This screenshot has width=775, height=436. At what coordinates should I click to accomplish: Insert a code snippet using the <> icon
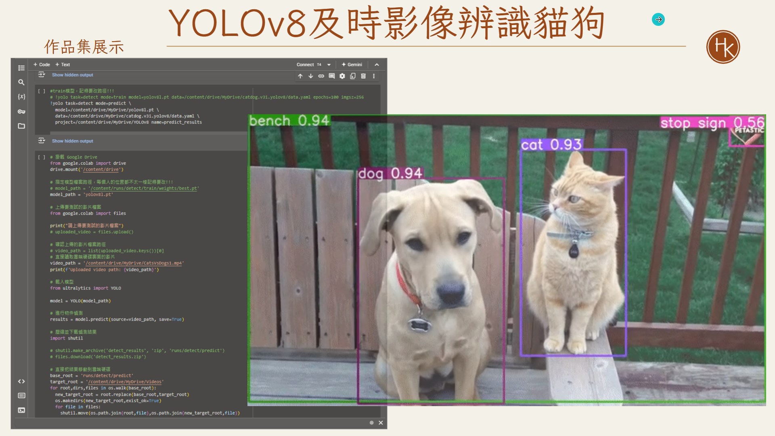click(22, 381)
